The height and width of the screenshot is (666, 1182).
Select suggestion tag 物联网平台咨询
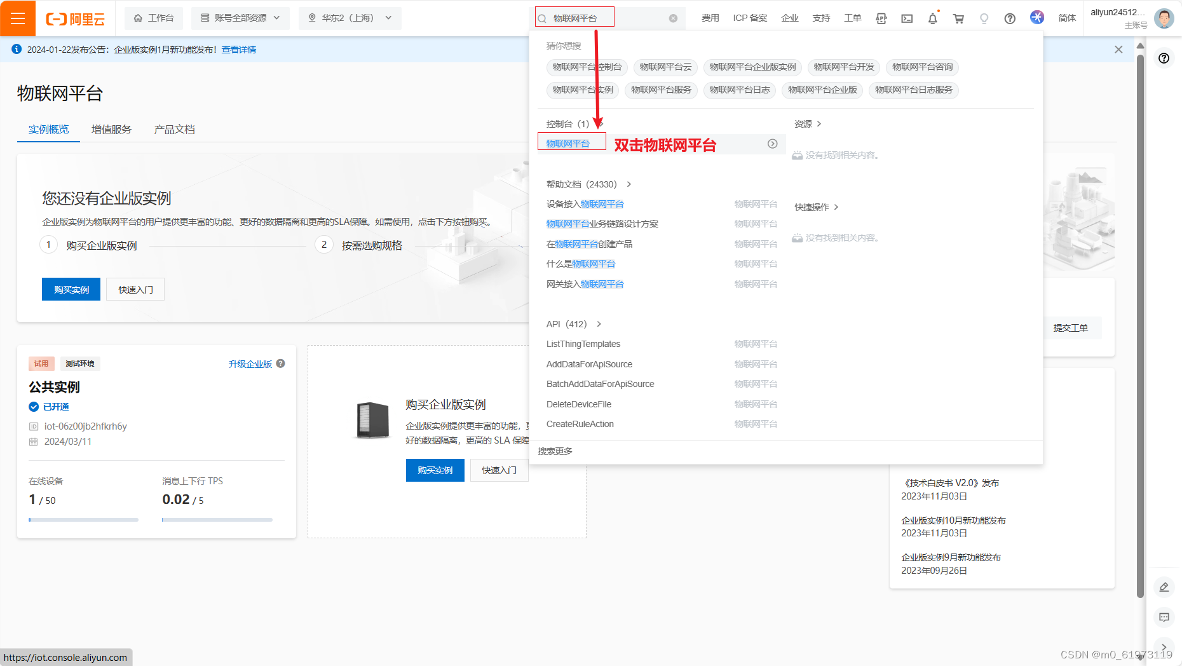[x=922, y=67]
